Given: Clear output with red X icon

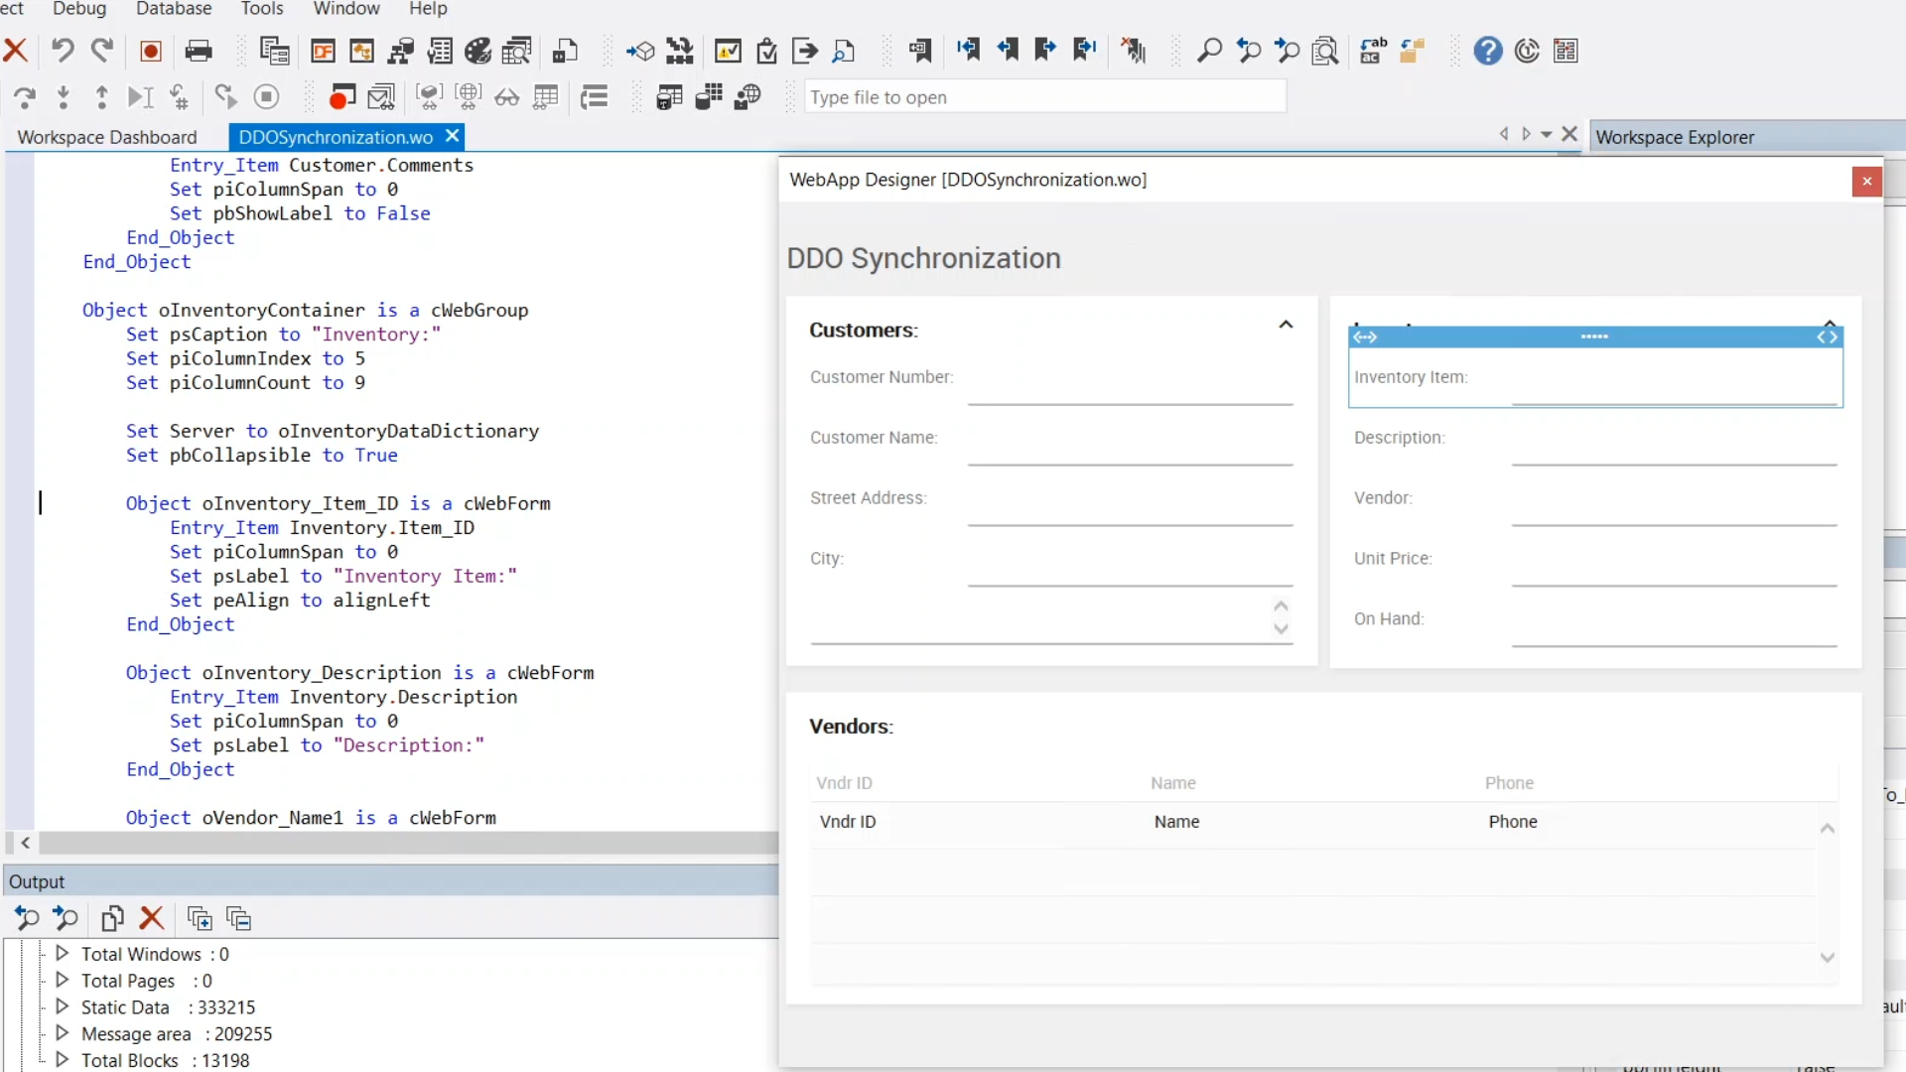Looking at the screenshot, I should tap(151, 918).
